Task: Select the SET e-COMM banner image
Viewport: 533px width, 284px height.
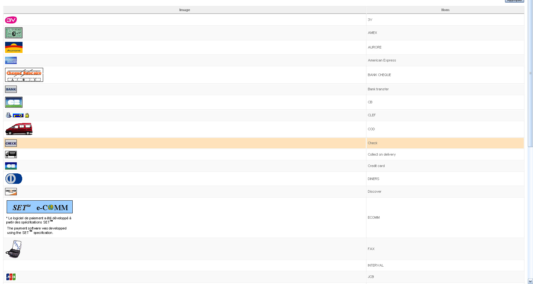Action: pos(40,207)
